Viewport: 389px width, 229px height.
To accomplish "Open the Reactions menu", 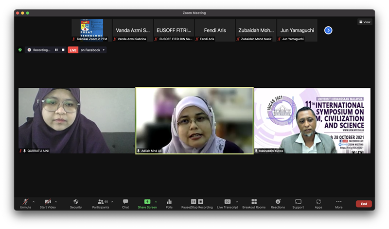I will click(278, 202).
